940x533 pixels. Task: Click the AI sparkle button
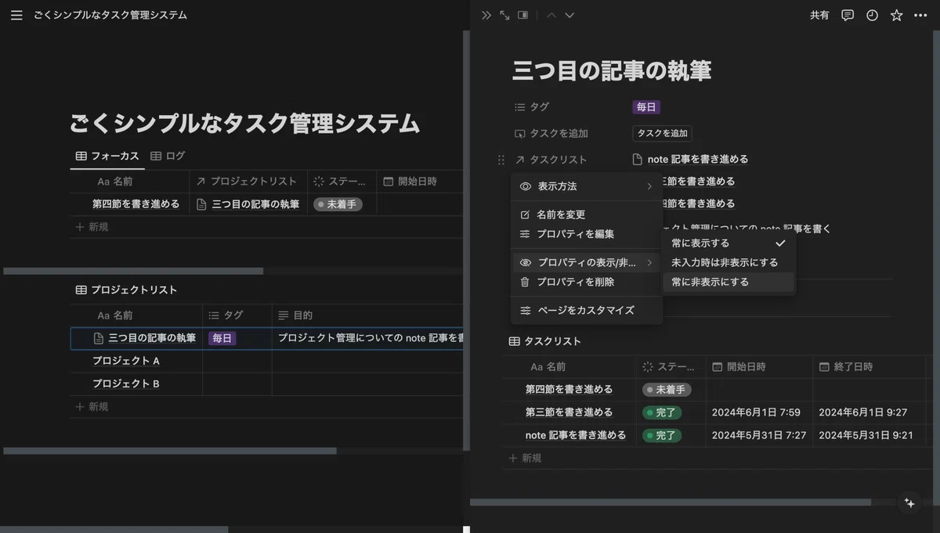coord(909,503)
